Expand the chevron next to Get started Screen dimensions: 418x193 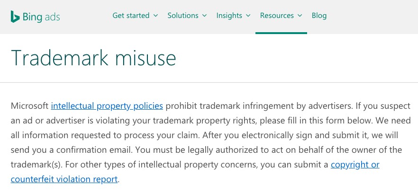coord(155,16)
